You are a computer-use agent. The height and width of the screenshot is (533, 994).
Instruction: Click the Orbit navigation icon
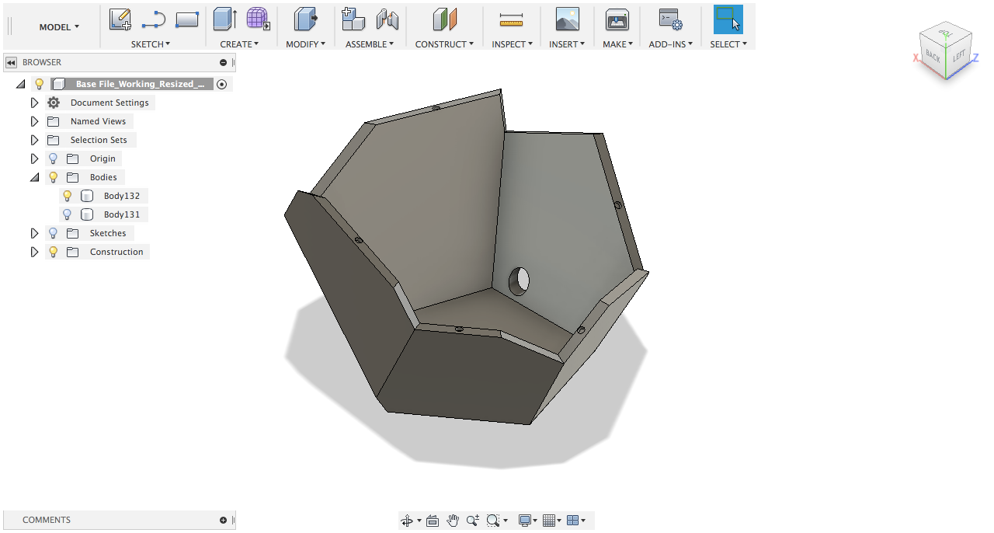tap(407, 521)
